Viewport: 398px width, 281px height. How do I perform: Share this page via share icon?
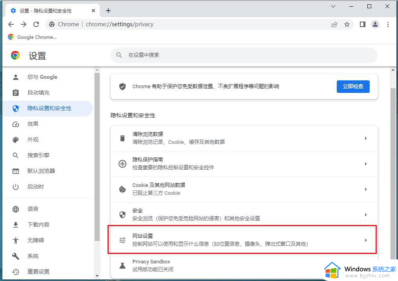pos(334,24)
